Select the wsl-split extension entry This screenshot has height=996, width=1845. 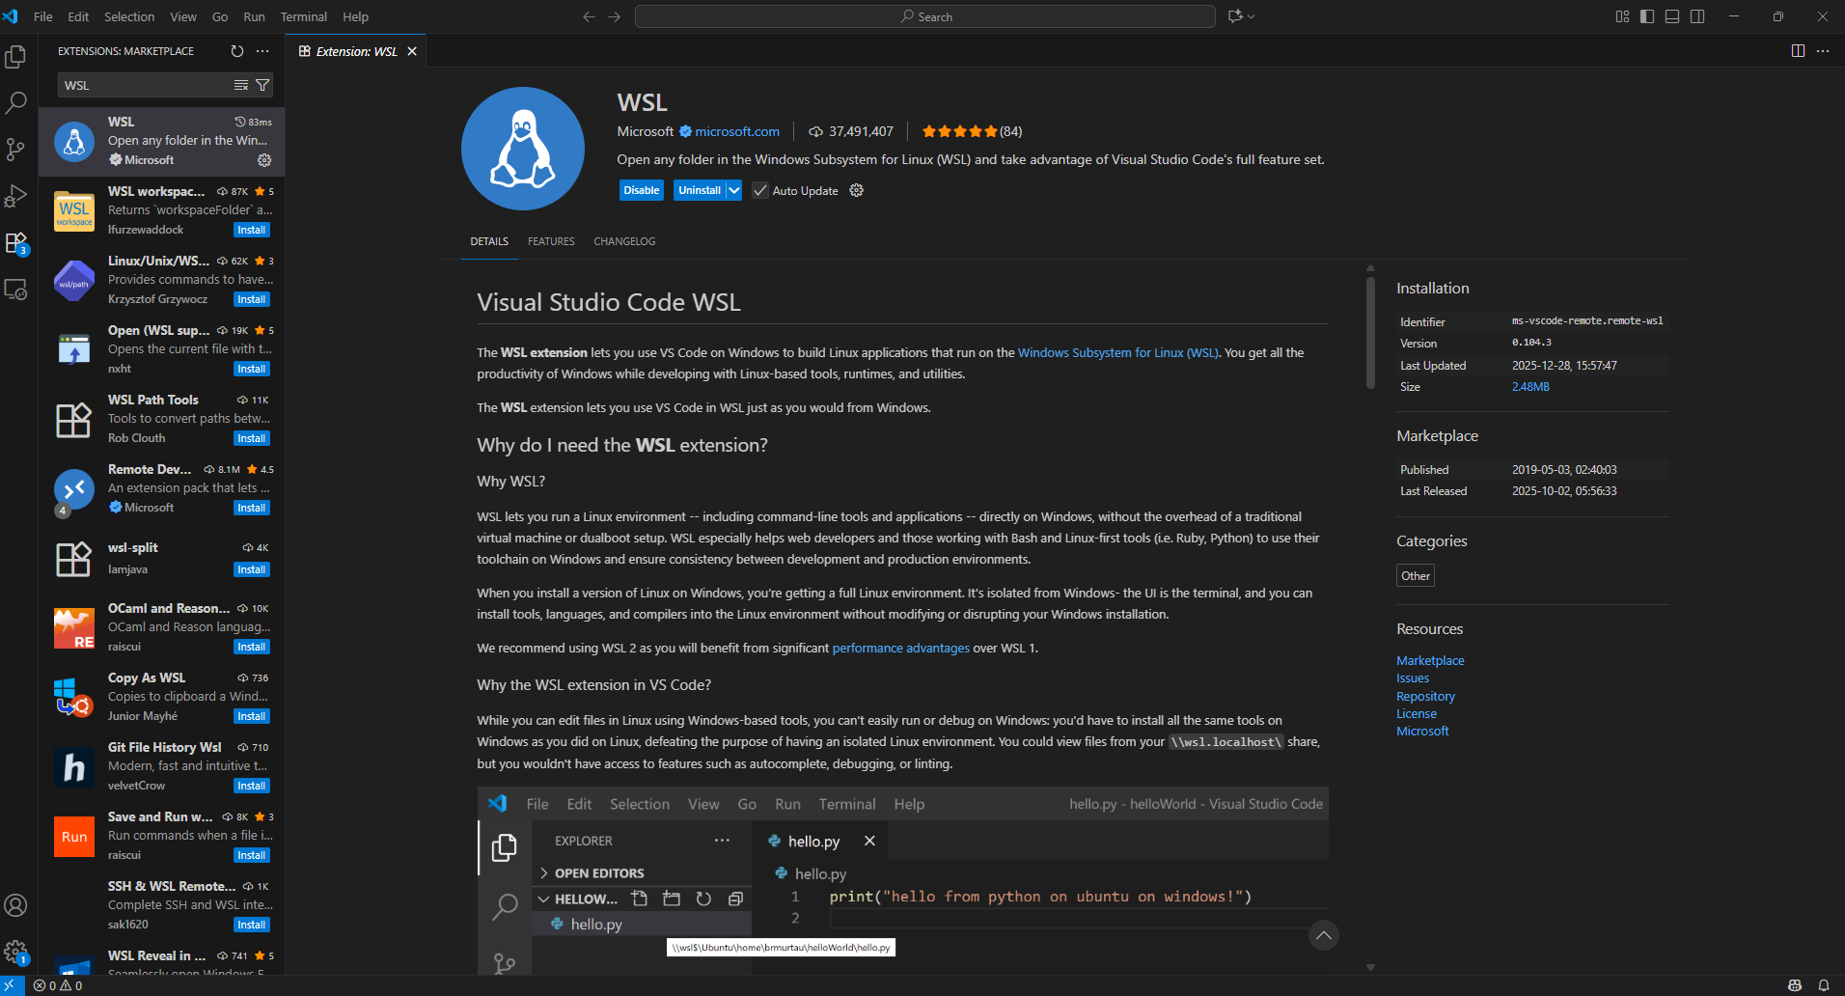pyautogui.click(x=162, y=558)
